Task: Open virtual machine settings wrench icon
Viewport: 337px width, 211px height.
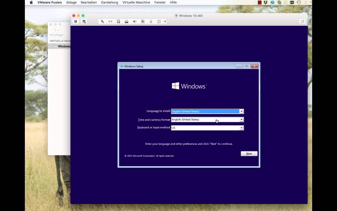Action: pyautogui.click(x=102, y=21)
